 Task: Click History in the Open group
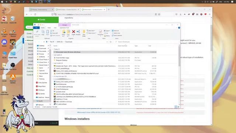click(x=107, y=36)
